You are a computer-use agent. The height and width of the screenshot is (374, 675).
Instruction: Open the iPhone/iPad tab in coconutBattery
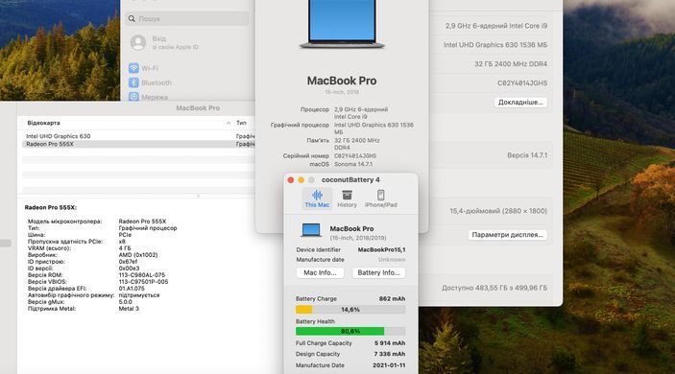pyautogui.click(x=380, y=199)
